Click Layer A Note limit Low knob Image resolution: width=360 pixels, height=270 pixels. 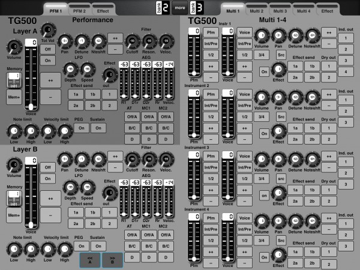point(14,131)
